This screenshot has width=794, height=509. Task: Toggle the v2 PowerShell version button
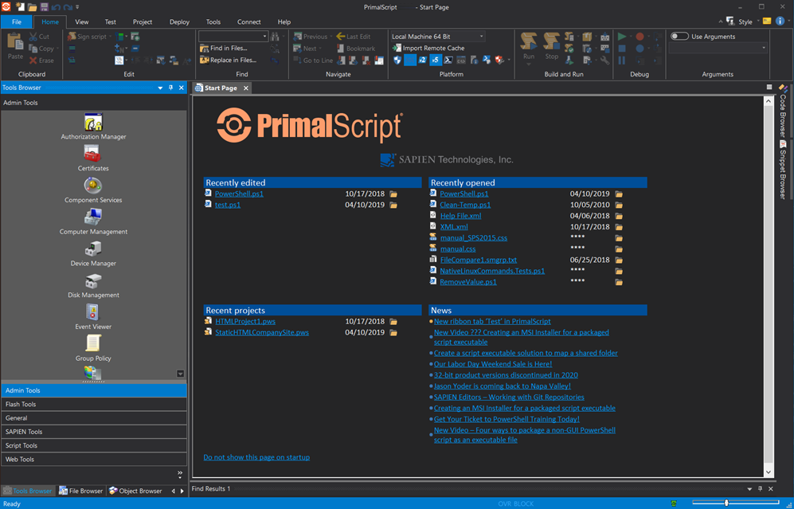click(x=423, y=61)
